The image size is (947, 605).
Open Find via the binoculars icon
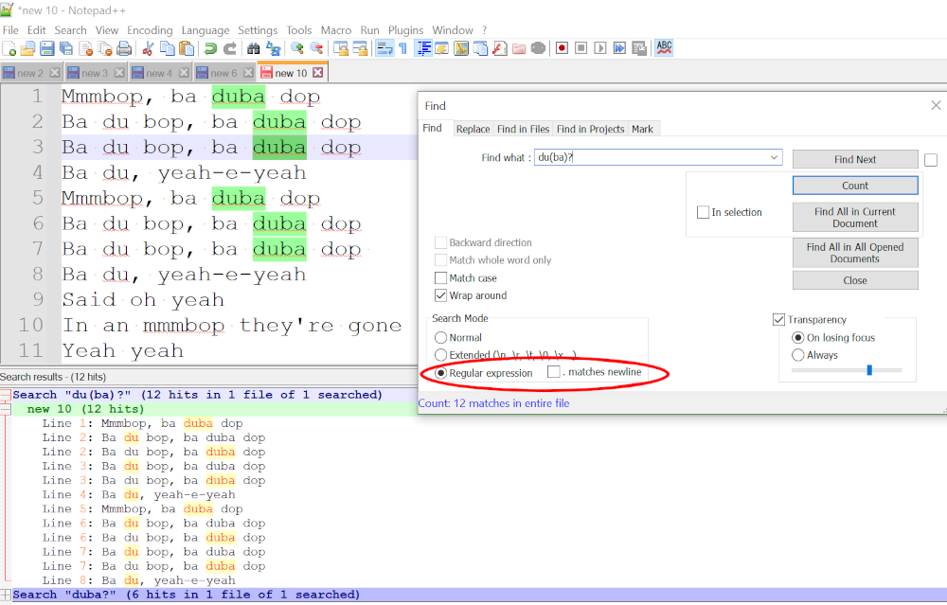[x=253, y=48]
